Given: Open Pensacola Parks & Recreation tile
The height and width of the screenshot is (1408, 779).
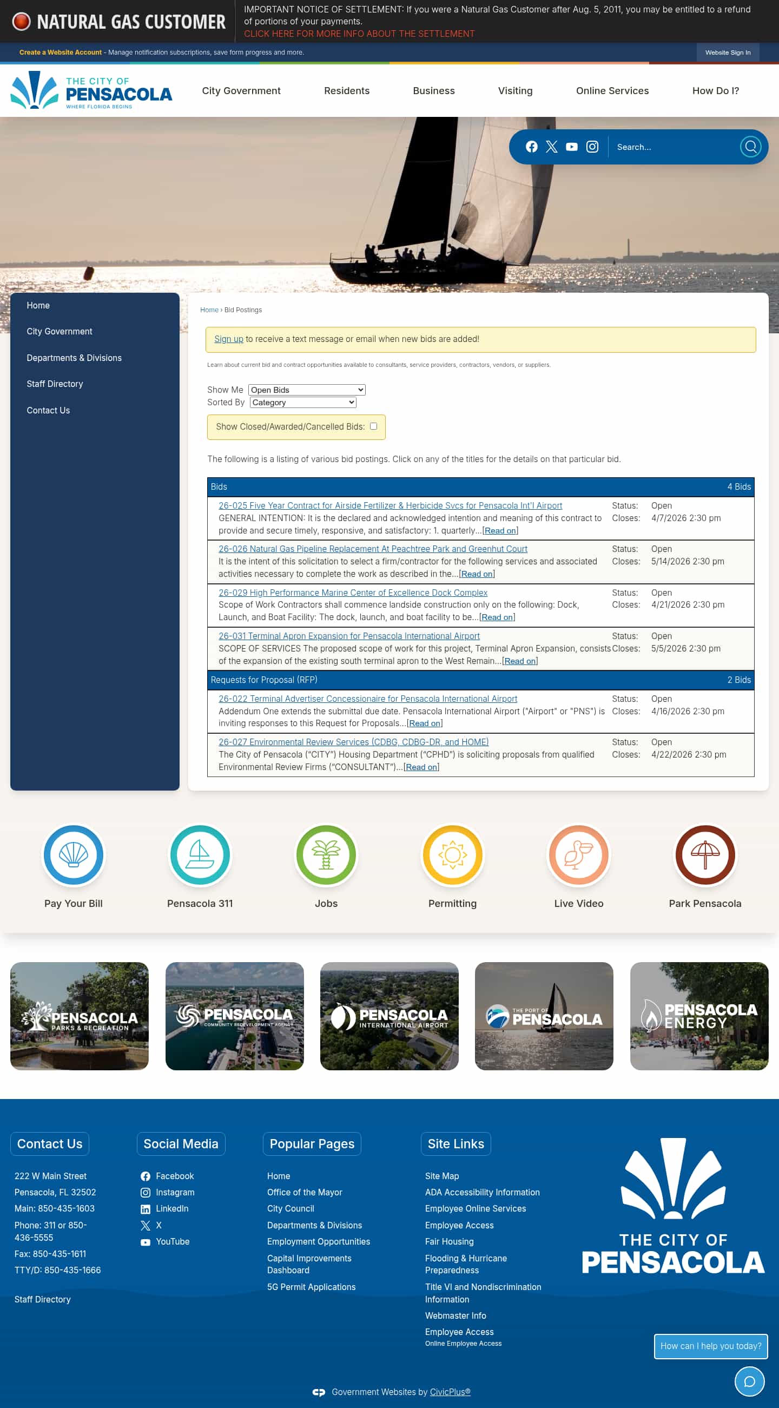Looking at the screenshot, I should tap(79, 1016).
